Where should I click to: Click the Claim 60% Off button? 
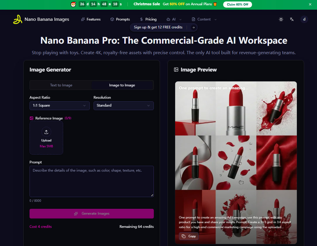point(237,4)
